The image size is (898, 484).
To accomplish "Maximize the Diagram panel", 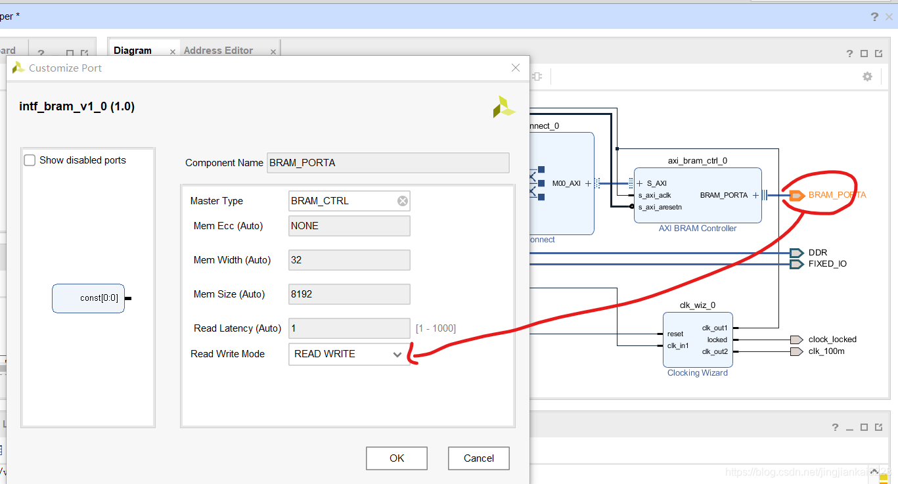I will 864,54.
